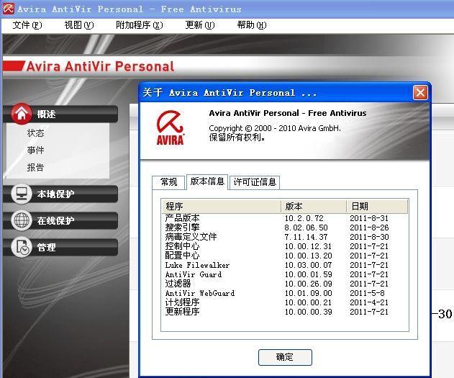Select 报告 in the sidebar
This screenshot has height=378, width=454.
click(36, 168)
